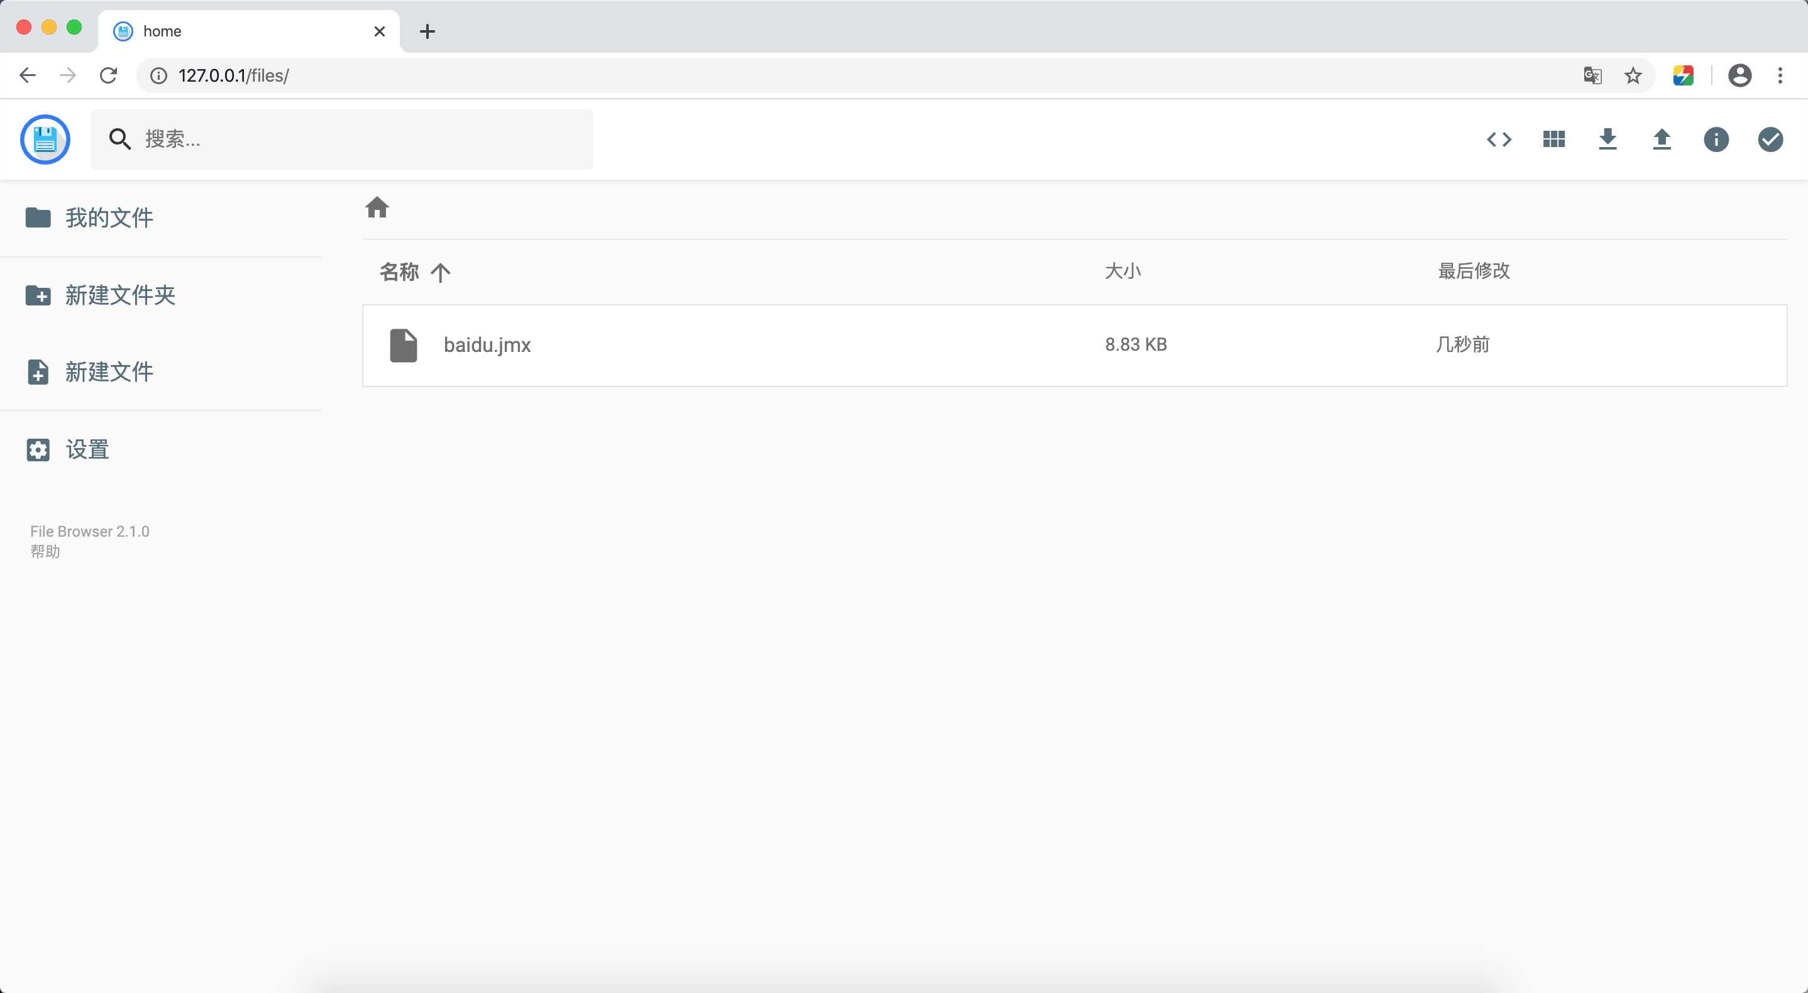Viewport: 1808px width, 993px height.
Task: Toggle multiple selection checkmark icon
Action: [1770, 139]
